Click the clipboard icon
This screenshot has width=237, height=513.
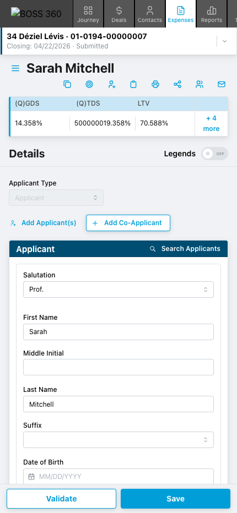click(133, 84)
